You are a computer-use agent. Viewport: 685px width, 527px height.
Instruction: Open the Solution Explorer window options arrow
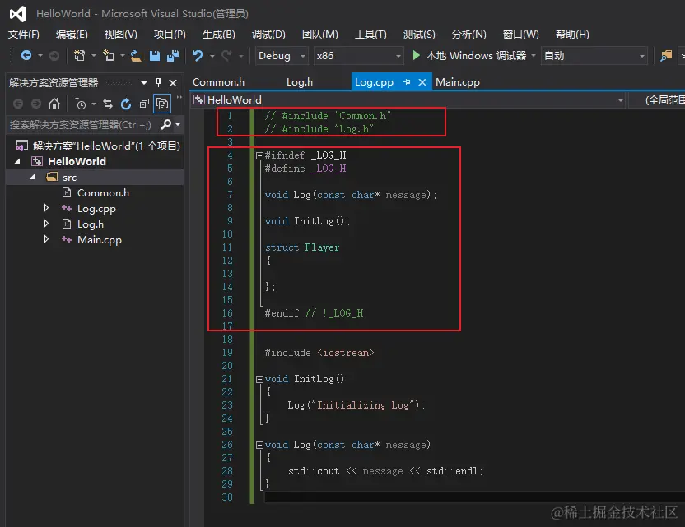point(144,82)
